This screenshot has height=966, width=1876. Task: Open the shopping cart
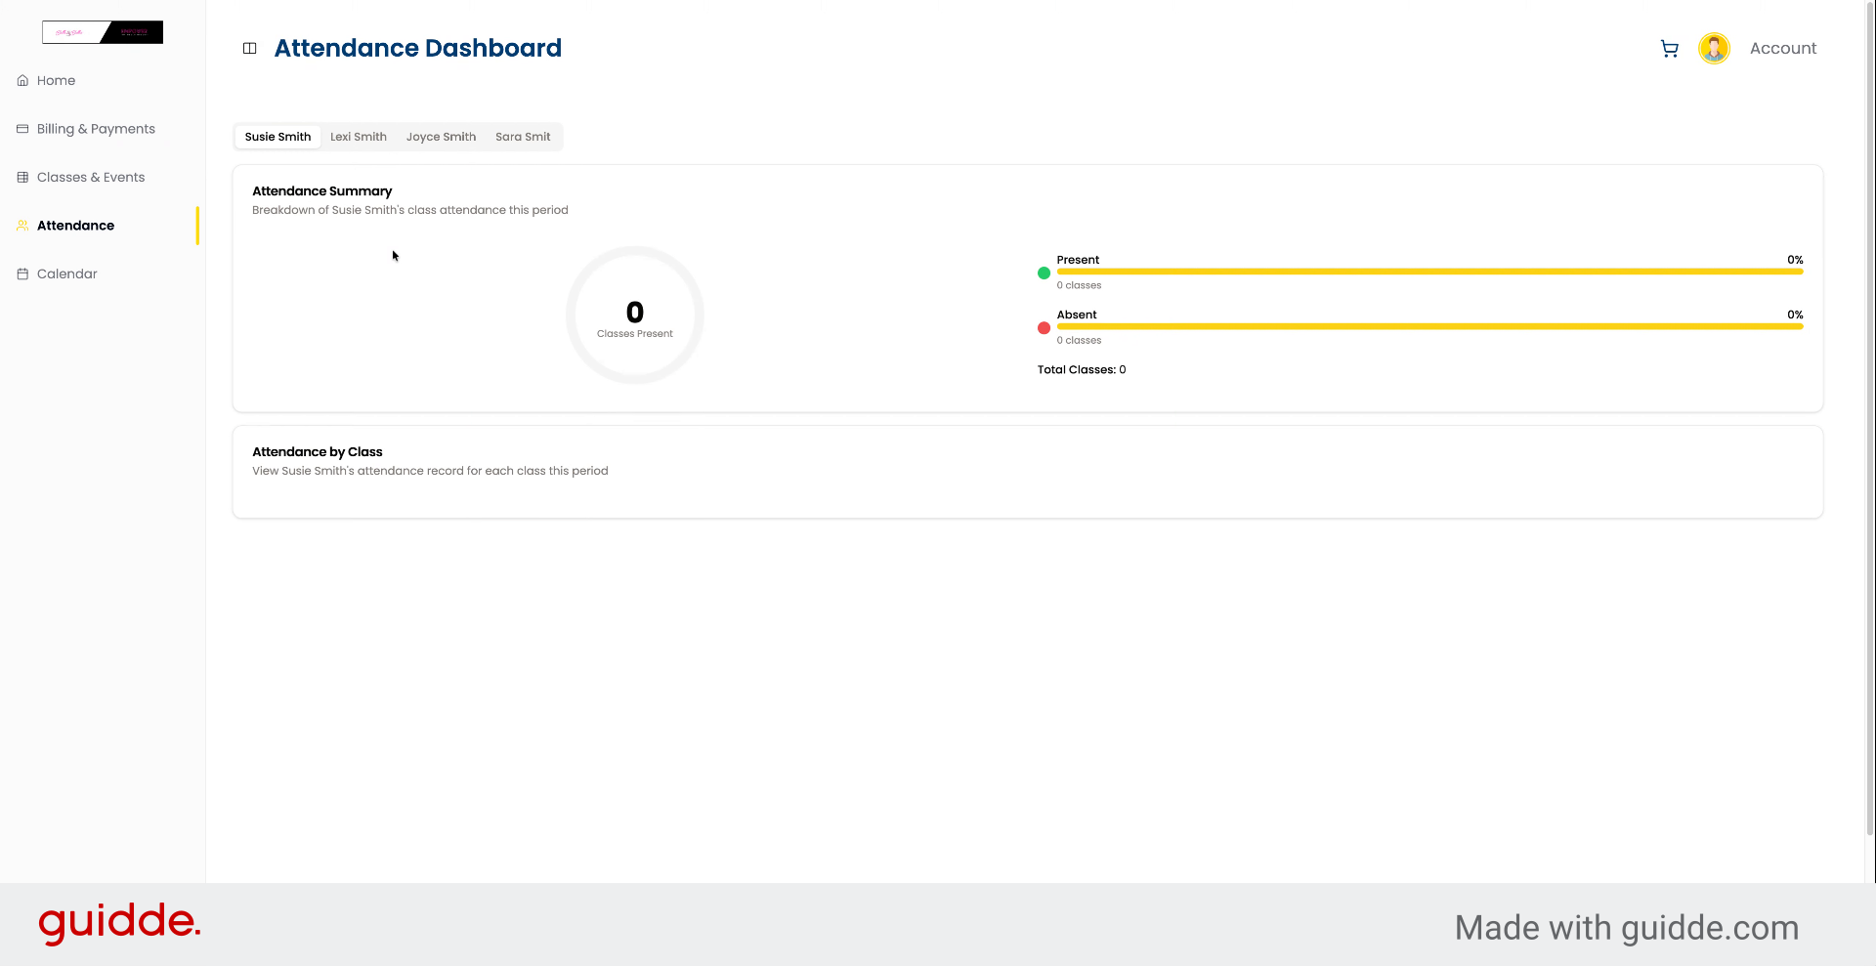[x=1669, y=48]
